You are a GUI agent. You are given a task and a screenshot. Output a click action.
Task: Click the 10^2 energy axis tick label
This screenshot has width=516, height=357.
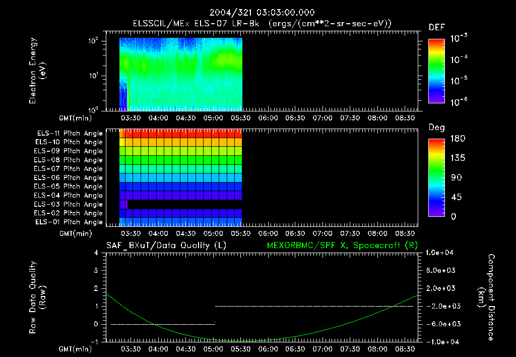pos(93,41)
